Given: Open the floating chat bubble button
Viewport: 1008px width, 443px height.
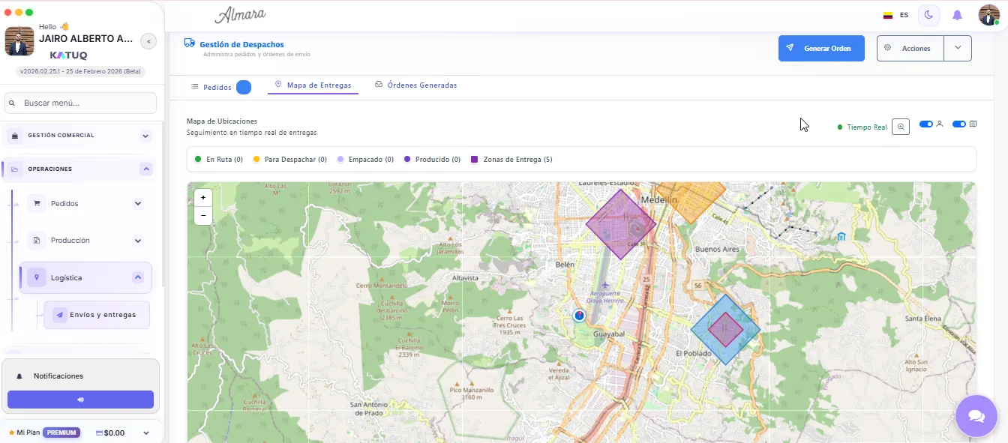Looking at the screenshot, I should tap(976, 416).
